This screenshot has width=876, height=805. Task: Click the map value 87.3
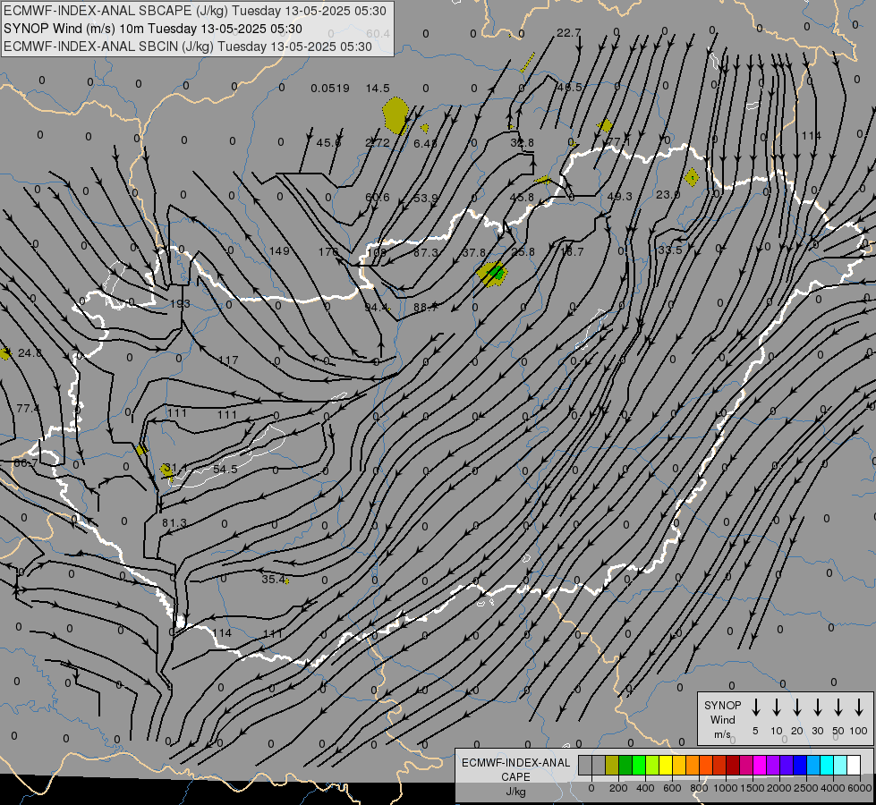(x=426, y=253)
